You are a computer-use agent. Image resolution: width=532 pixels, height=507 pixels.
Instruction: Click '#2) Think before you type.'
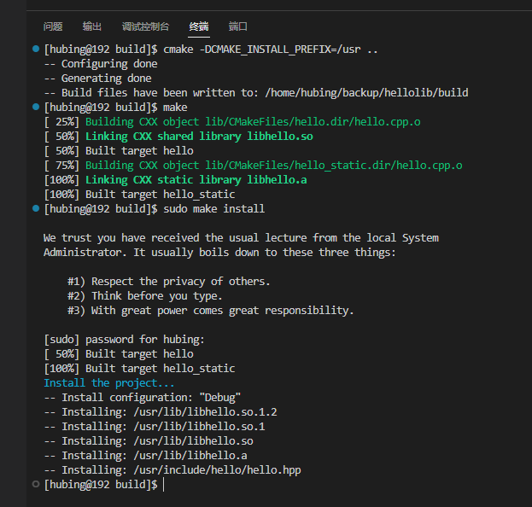(x=145, y=295)
